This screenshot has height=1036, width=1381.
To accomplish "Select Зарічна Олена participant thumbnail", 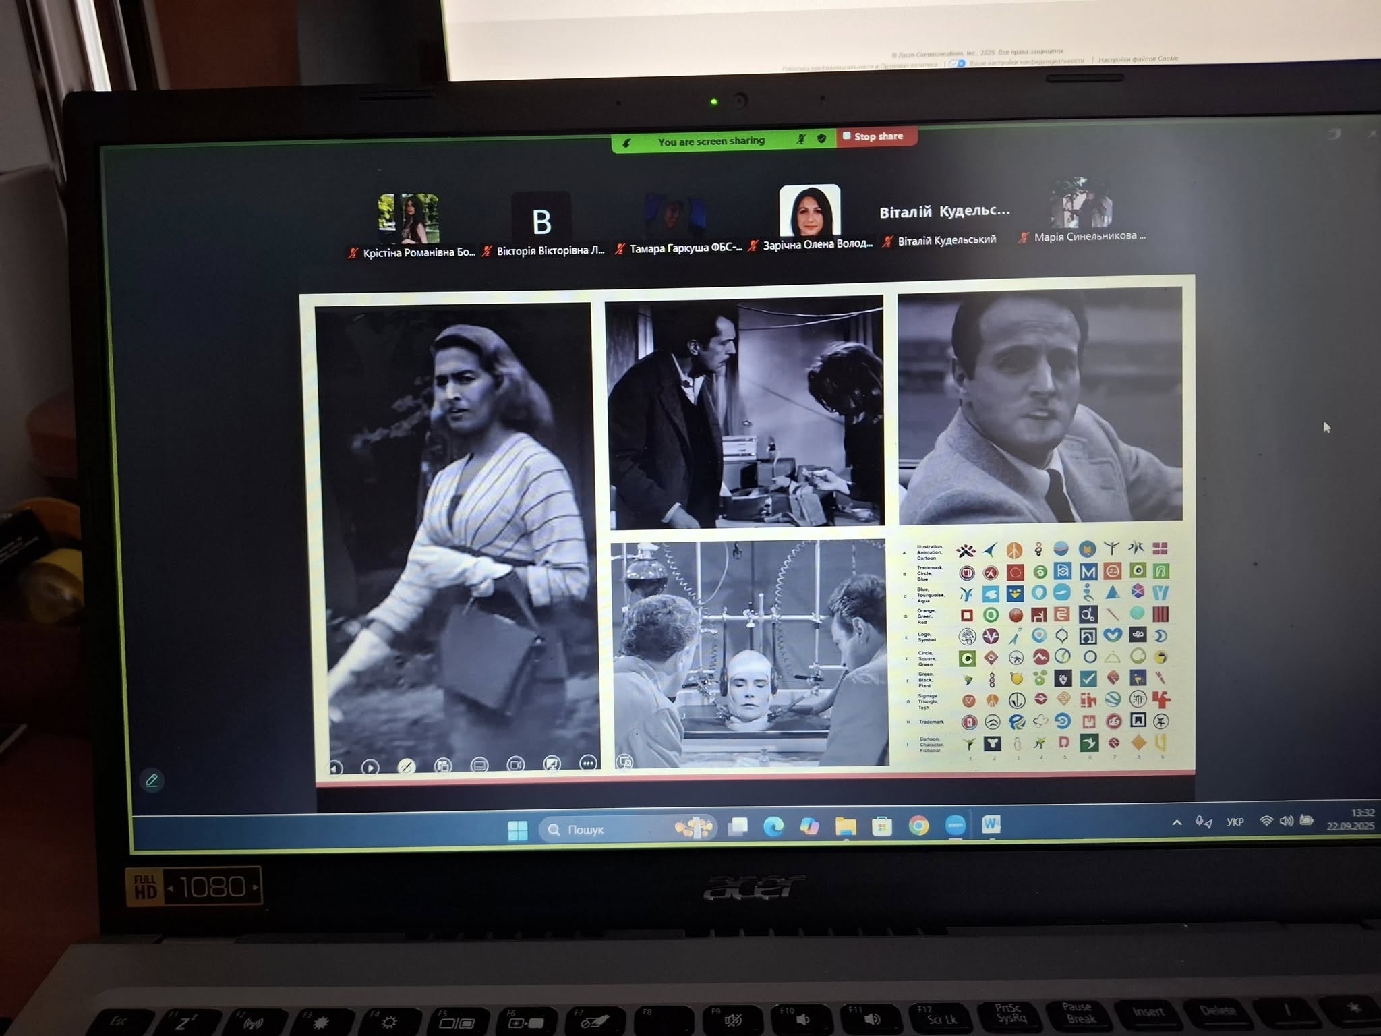I will point(810,210).
